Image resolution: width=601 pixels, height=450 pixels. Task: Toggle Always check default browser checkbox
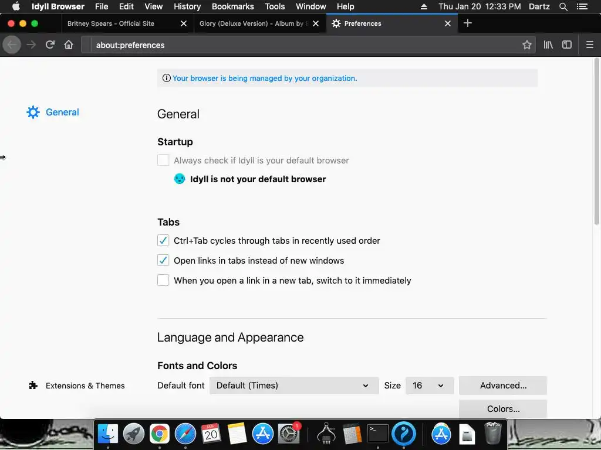click(x=163, y=160)
